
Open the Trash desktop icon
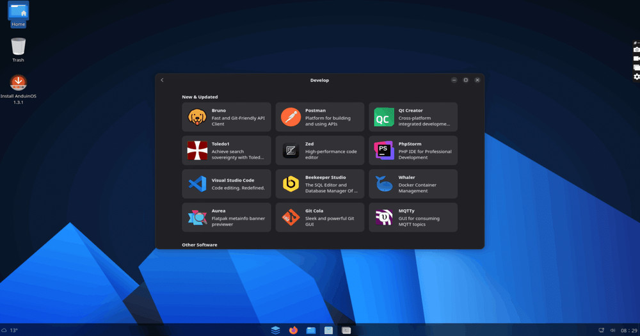click(18, 50)
